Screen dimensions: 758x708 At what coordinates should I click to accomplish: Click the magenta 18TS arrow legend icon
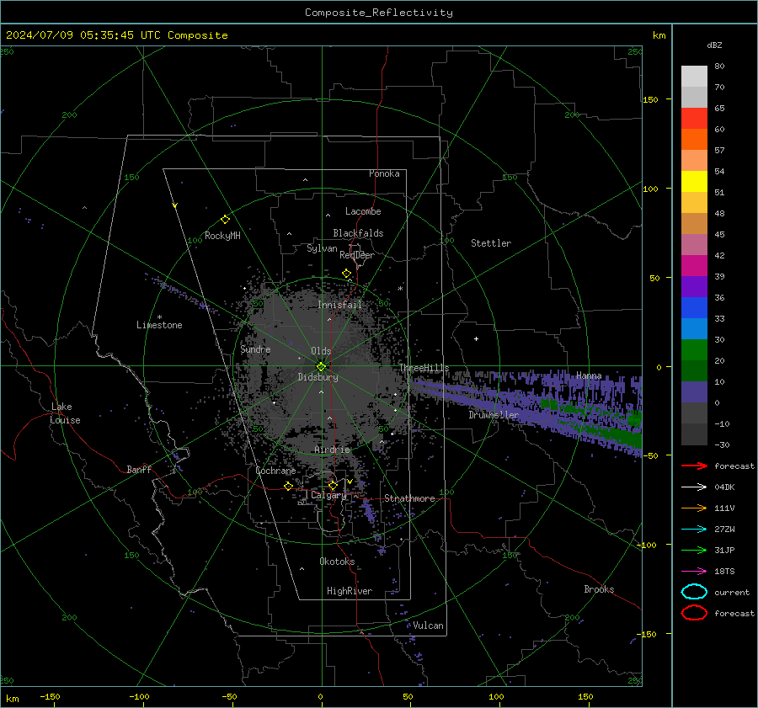pos(694,572)
